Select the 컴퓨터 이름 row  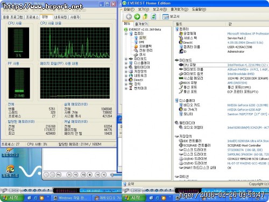click(223, 47)
